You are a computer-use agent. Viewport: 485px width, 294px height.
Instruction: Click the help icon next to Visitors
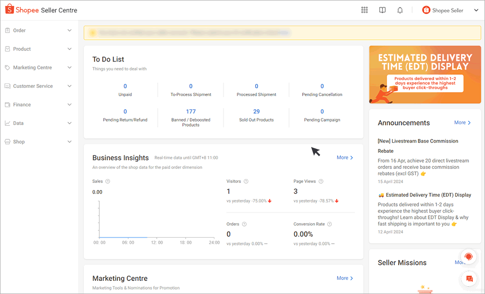pos(246,181)
